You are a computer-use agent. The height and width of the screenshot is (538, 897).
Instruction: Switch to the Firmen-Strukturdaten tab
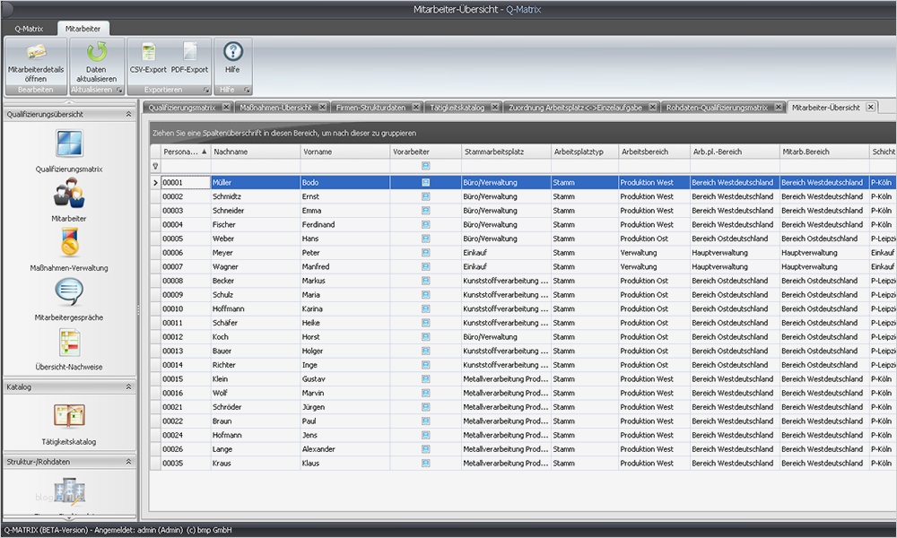[369, 108]
